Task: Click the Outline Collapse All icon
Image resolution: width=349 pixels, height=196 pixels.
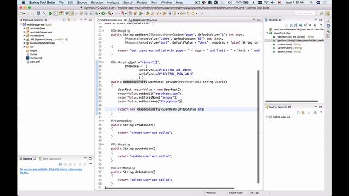Action: click(291, 25)
